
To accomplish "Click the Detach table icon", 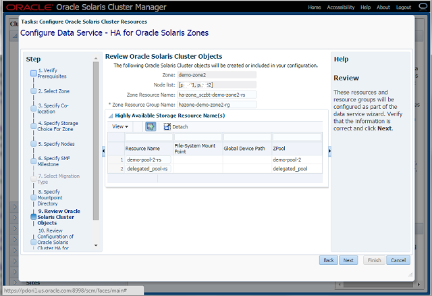I will 175,126.
